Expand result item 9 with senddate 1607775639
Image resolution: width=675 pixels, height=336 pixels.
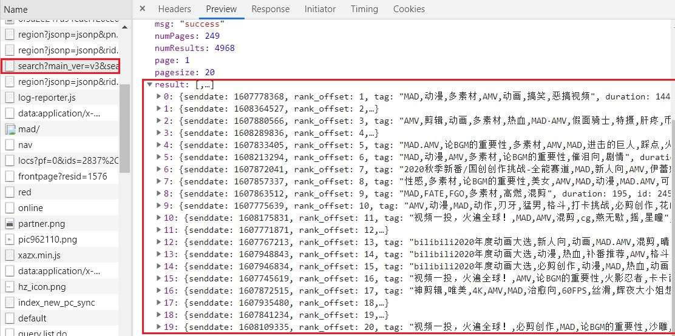[159, 205]
